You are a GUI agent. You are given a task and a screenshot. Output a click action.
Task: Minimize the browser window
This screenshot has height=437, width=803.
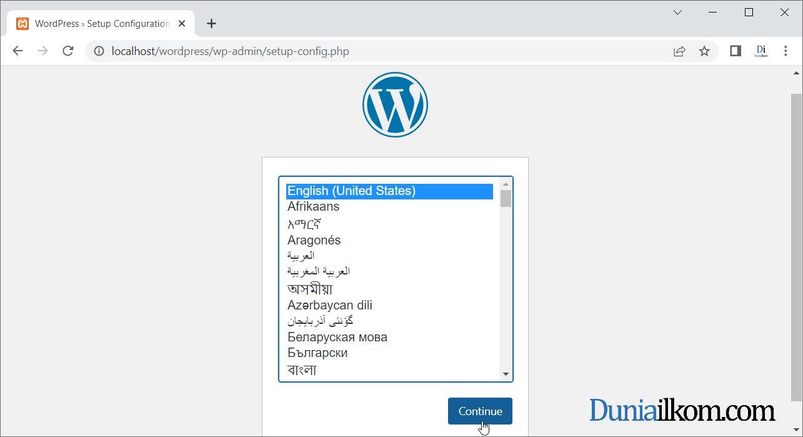click(x=713, y=12)
